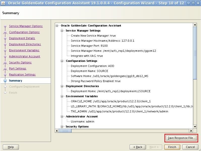Go to Service Manager Options step

click(x=26, y=26)
